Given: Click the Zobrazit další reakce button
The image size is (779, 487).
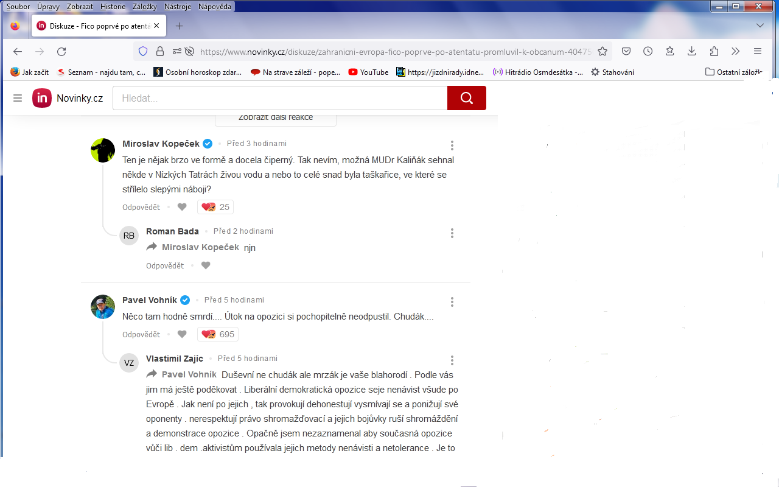Looking at the screenshot, I should click(x=276, y=117).
